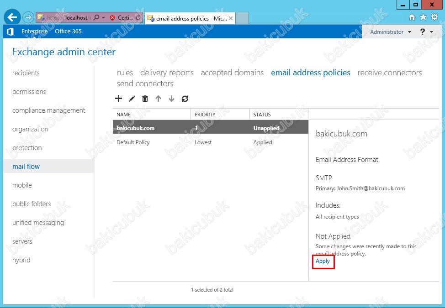Click the browser back arrow button
Viewport: 445px width, 308px height.
click(12, 17)
